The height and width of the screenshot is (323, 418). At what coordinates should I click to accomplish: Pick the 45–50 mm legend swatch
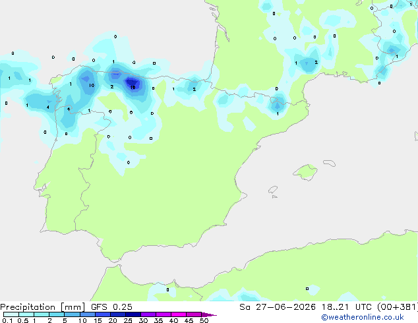tap(194, 314)
